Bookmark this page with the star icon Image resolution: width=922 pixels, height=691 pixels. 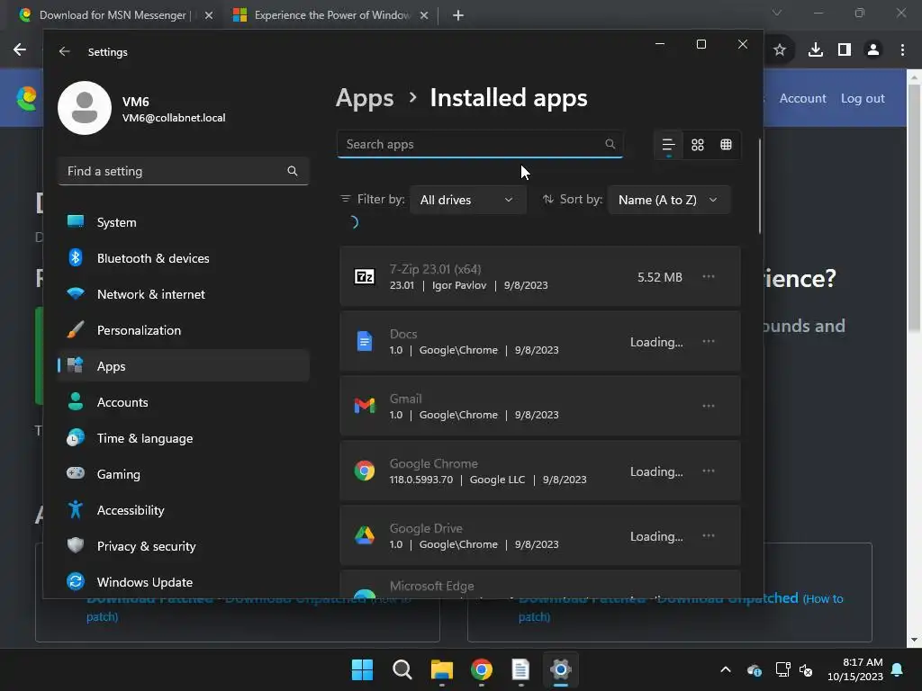[x=780, y=50]
